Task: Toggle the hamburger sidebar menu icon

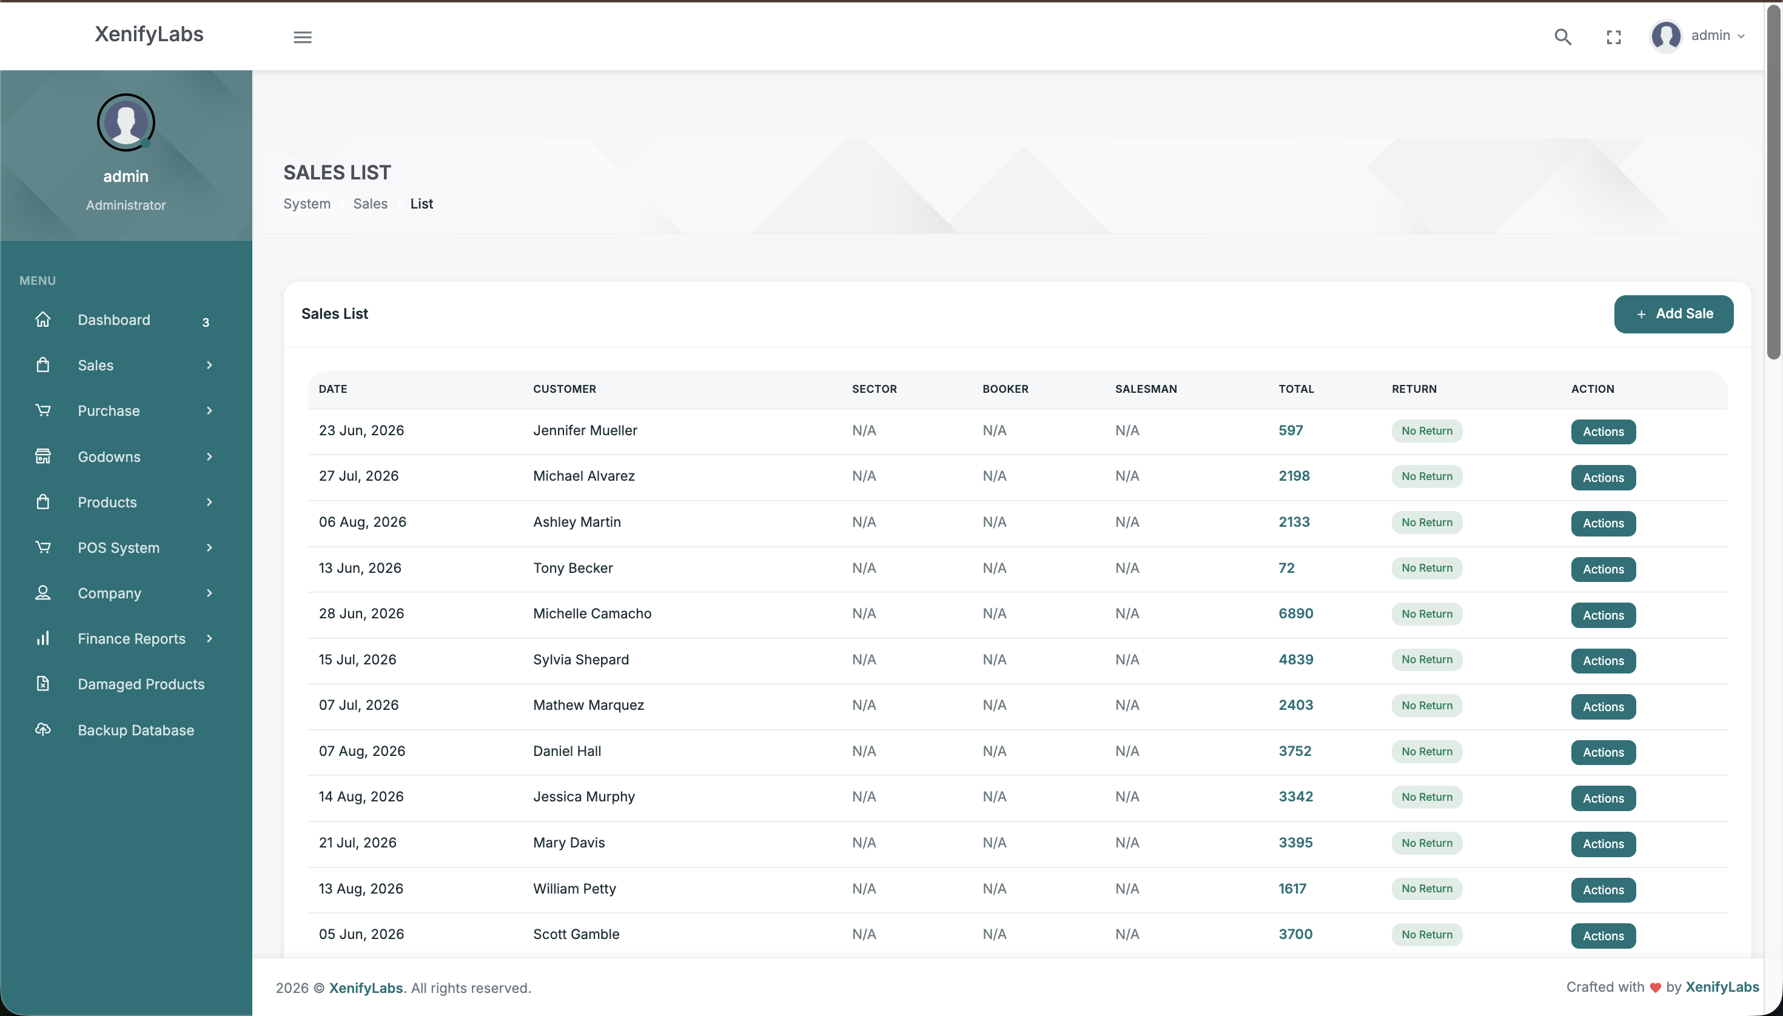Action: coord(302,36)
